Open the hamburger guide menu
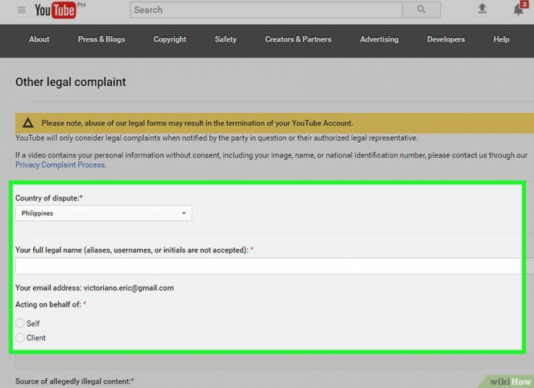This screenshot has height=388, width=534. (22, 10)
